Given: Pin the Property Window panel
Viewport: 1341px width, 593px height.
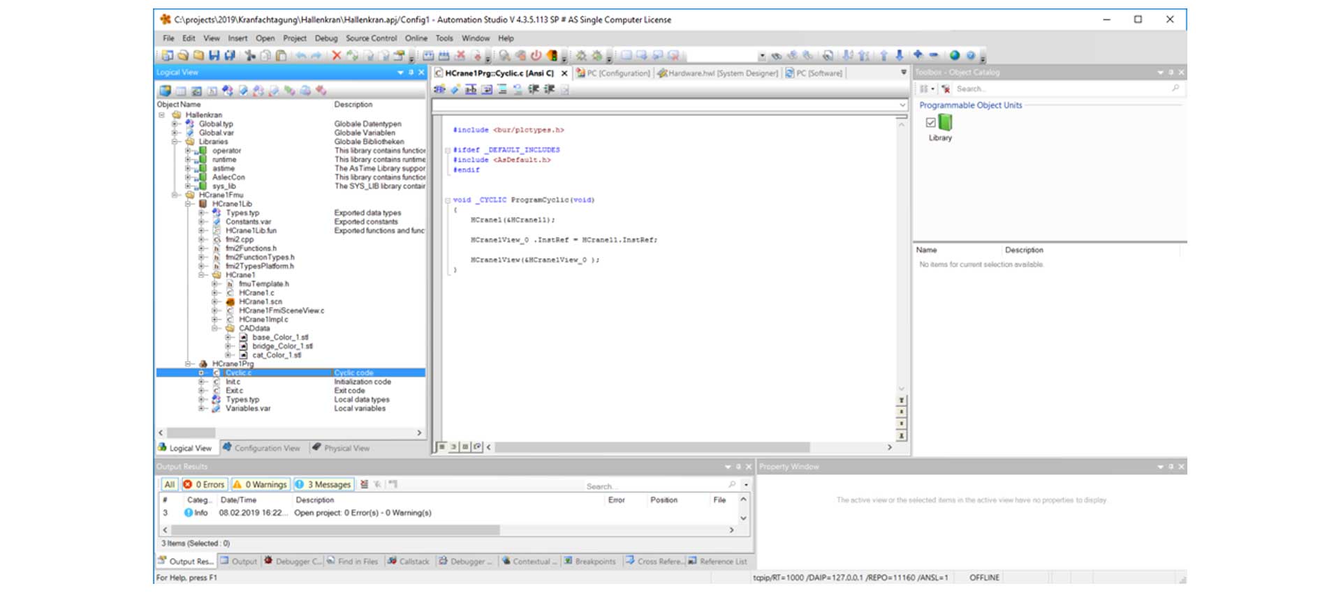Looking at the screenshot, I should [1171, 467].
